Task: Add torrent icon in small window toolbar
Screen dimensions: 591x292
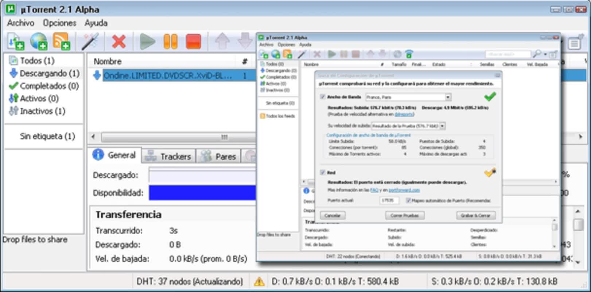Action: [x=264, y=54]
